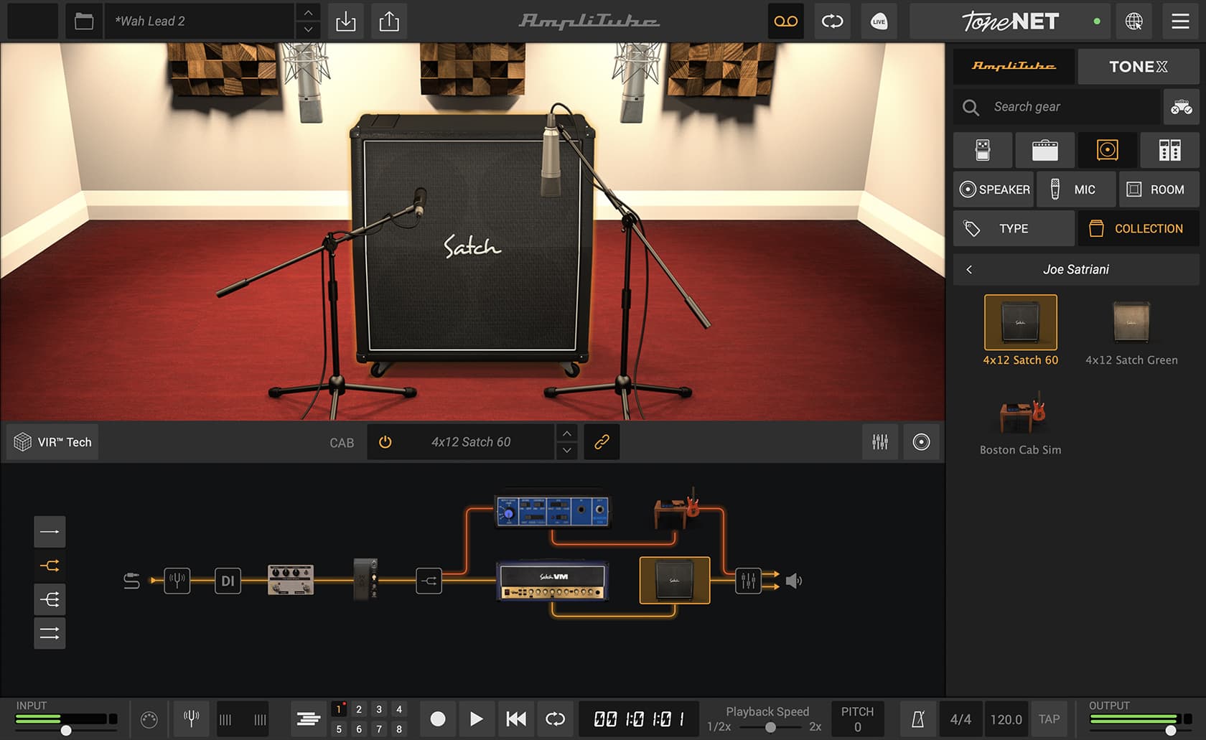Click the tuner icon in the bottom bar
Viewport: 1206px width, 740px height.
(x=191, y=718)
